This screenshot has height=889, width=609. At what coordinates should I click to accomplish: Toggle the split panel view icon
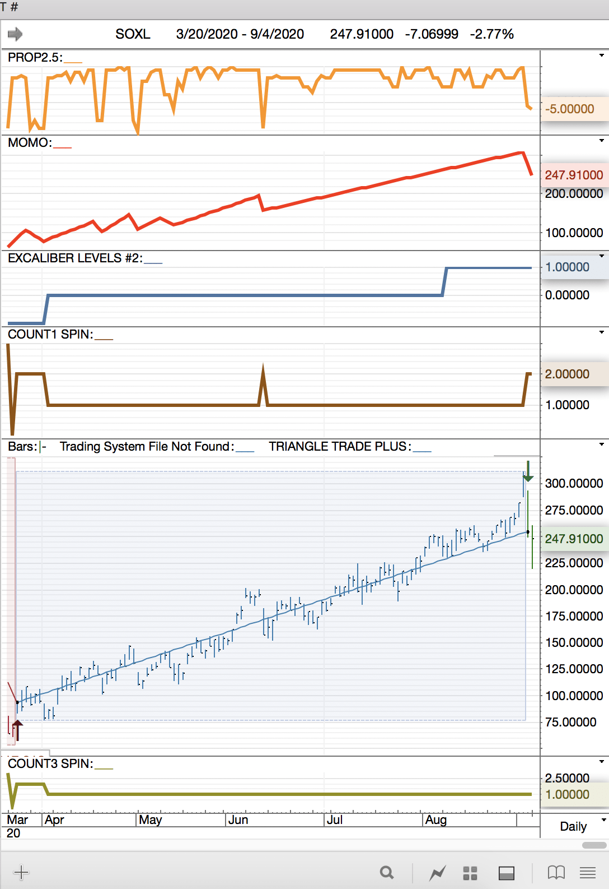tap(507, 873)
